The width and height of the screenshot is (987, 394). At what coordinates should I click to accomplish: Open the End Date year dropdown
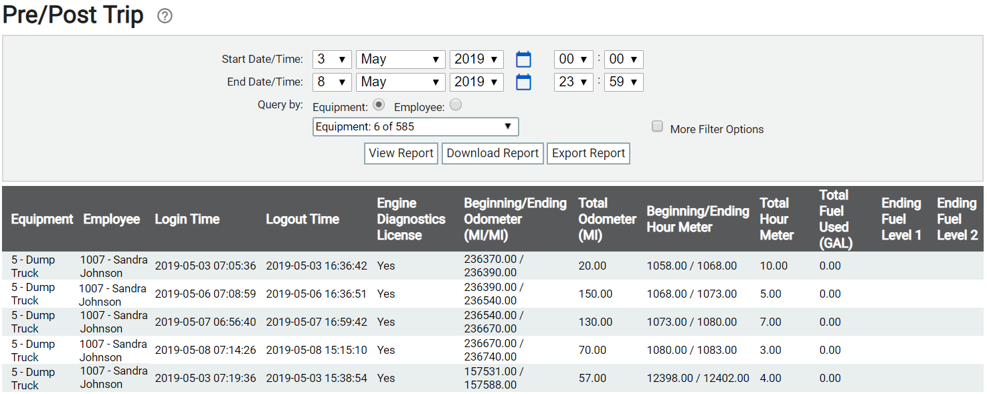click(x=476, y=82)
